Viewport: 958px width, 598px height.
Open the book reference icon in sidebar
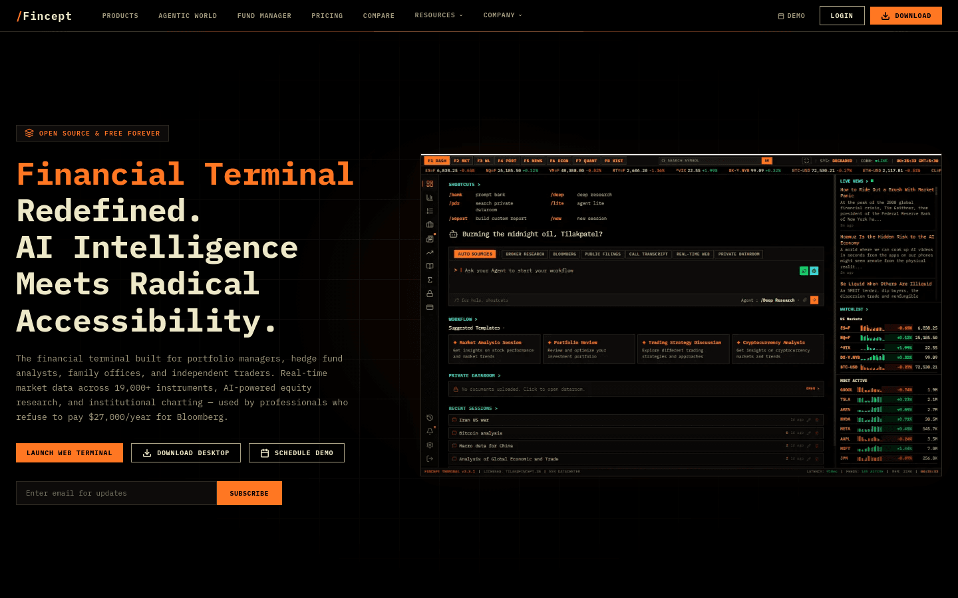point(430,266)
